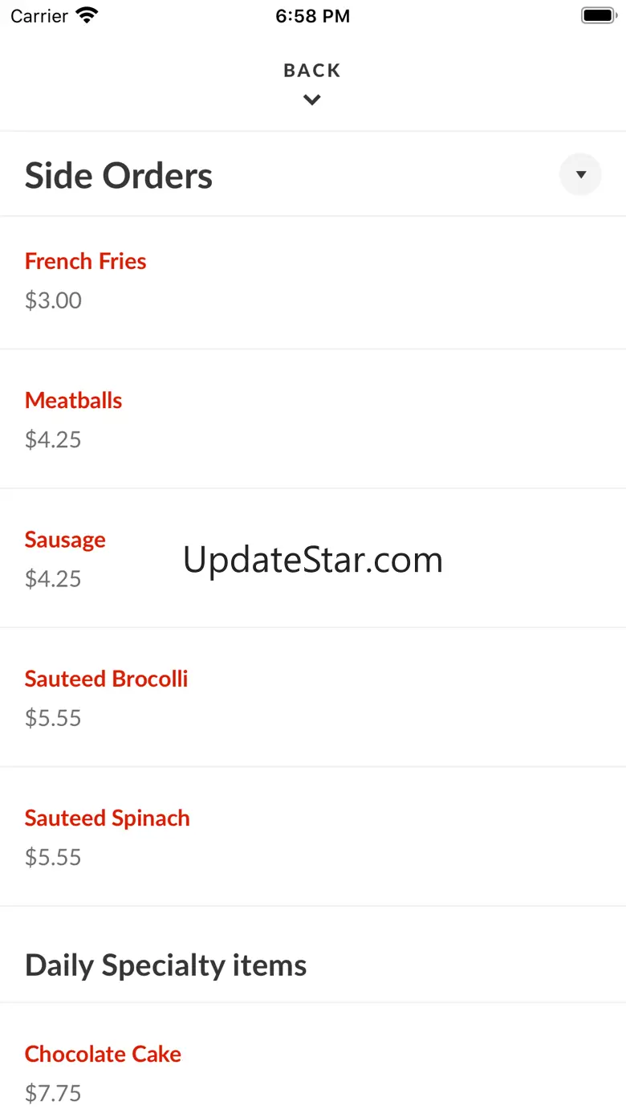Add Chocolate Cake from daily specials
This screenshot has height=1114, width=626.
pos(104,1054)
